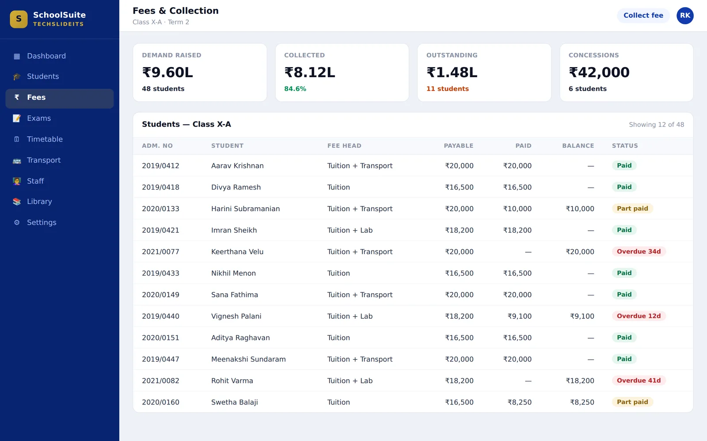This screenshot has height=441, width=707.
Task: Click the Demand Raised summary card
Action: [x=200, y=72]
